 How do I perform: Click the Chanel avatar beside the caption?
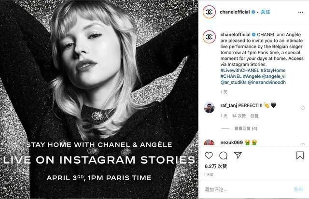(x=209, y=36)
